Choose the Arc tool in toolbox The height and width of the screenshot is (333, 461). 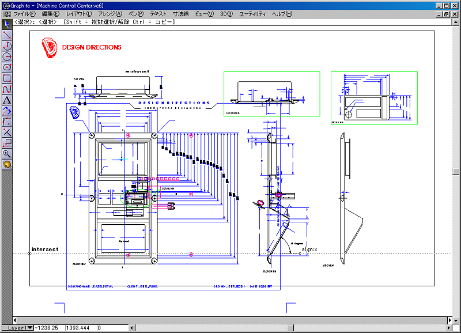coord(7,46)
